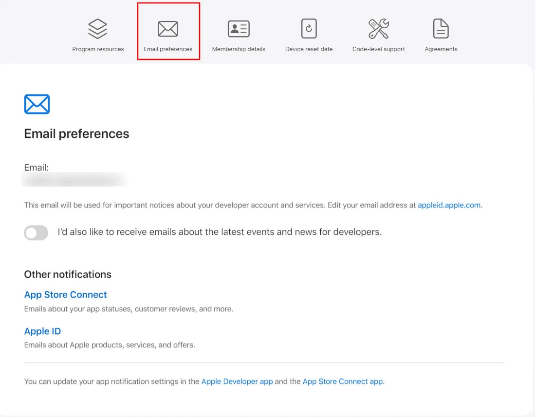This screenshot has height=417, width=535.
Task: Click the wrench and screwdriver Code-level support icon
Action: click(x=378, y=29)
